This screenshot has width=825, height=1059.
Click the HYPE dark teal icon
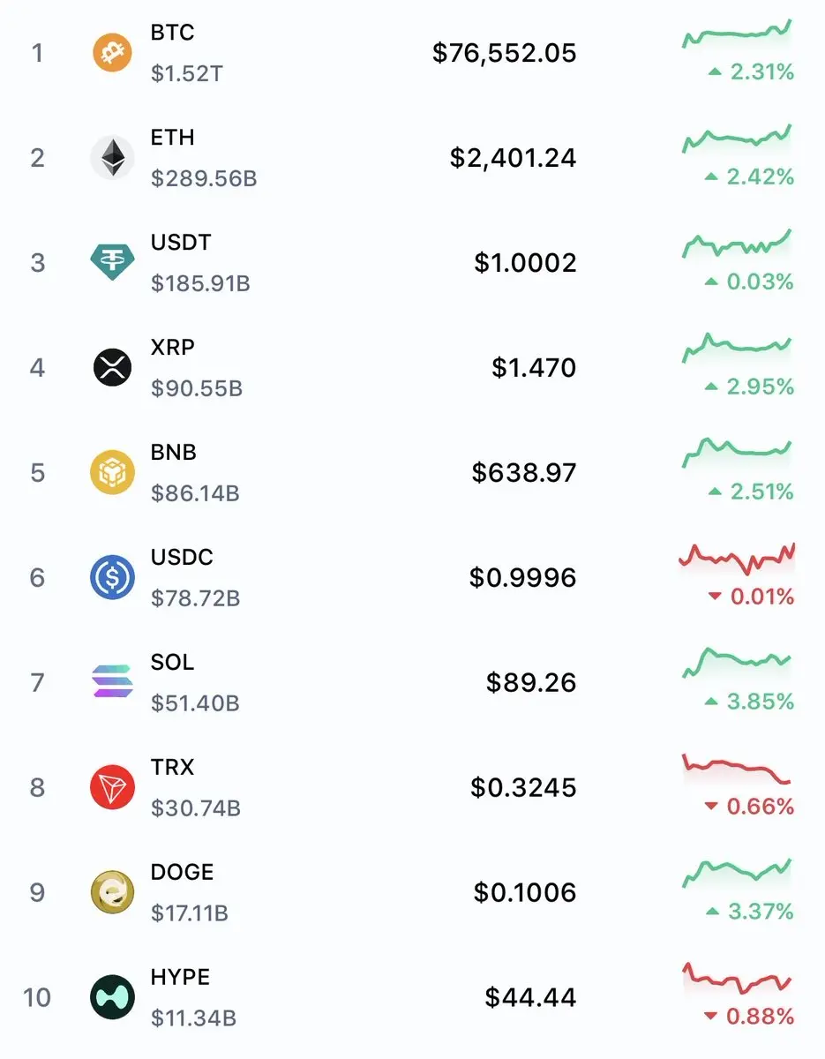point(112,997)
